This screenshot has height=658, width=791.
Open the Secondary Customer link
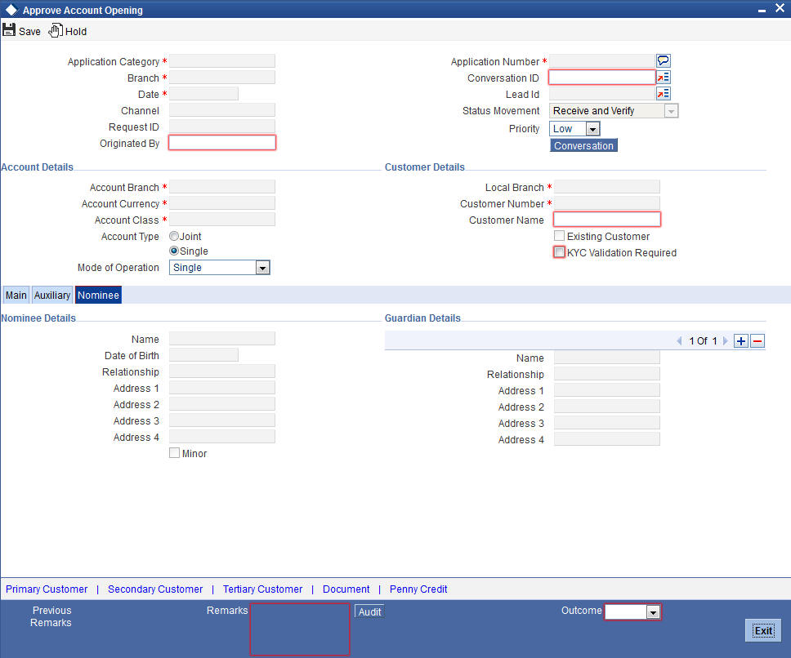155,589
